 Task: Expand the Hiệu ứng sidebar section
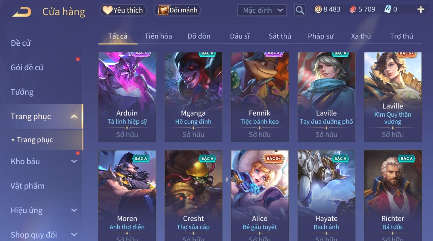74,210
